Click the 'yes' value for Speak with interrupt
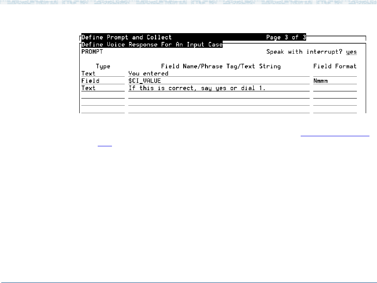The height and width of the screenshot is (283, 377). (x=351, y=52)
